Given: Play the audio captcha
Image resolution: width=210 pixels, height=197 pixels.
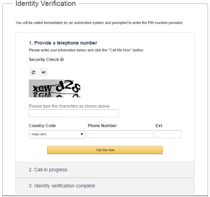Looking at the screenshot, I should click(x=44, y=72).
